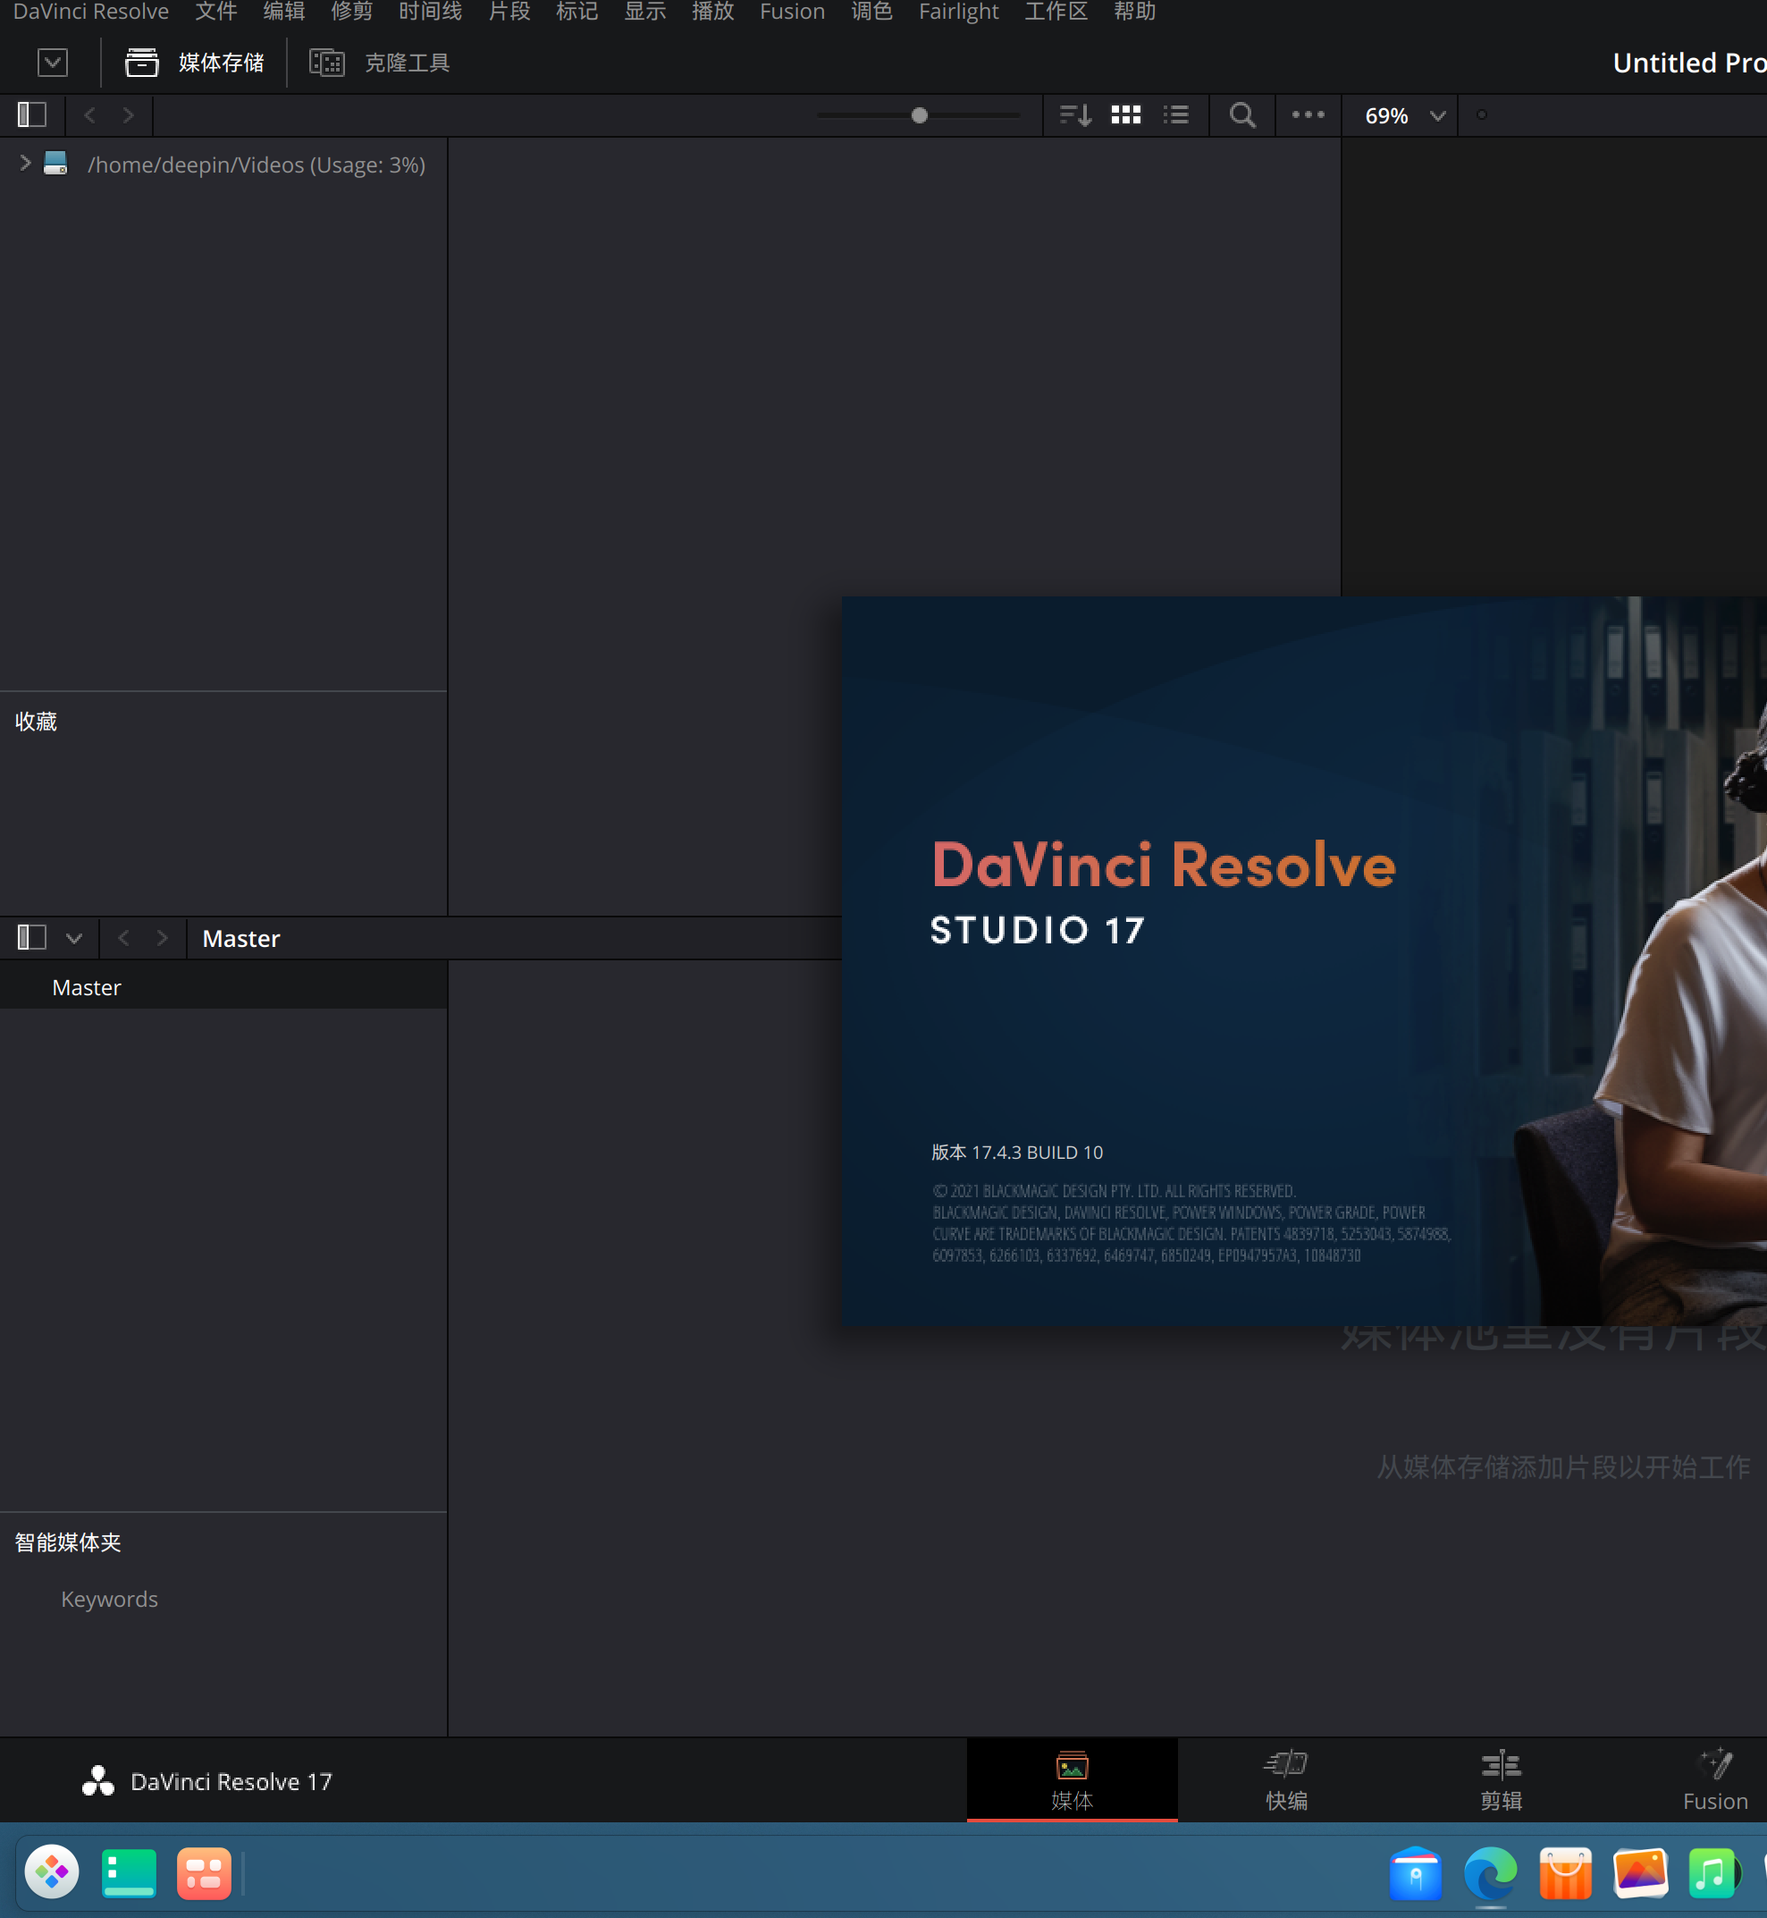This screenshot has height=1918, width=1767.
Task: Open the 69% viewer zoom dropdown
Action: point(1402,115)
